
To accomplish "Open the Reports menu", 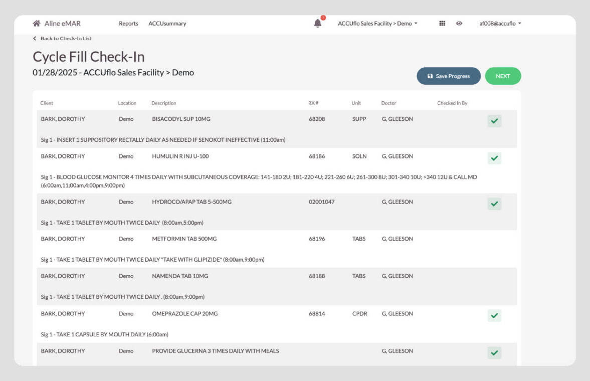I will click(x=128, y=23).
